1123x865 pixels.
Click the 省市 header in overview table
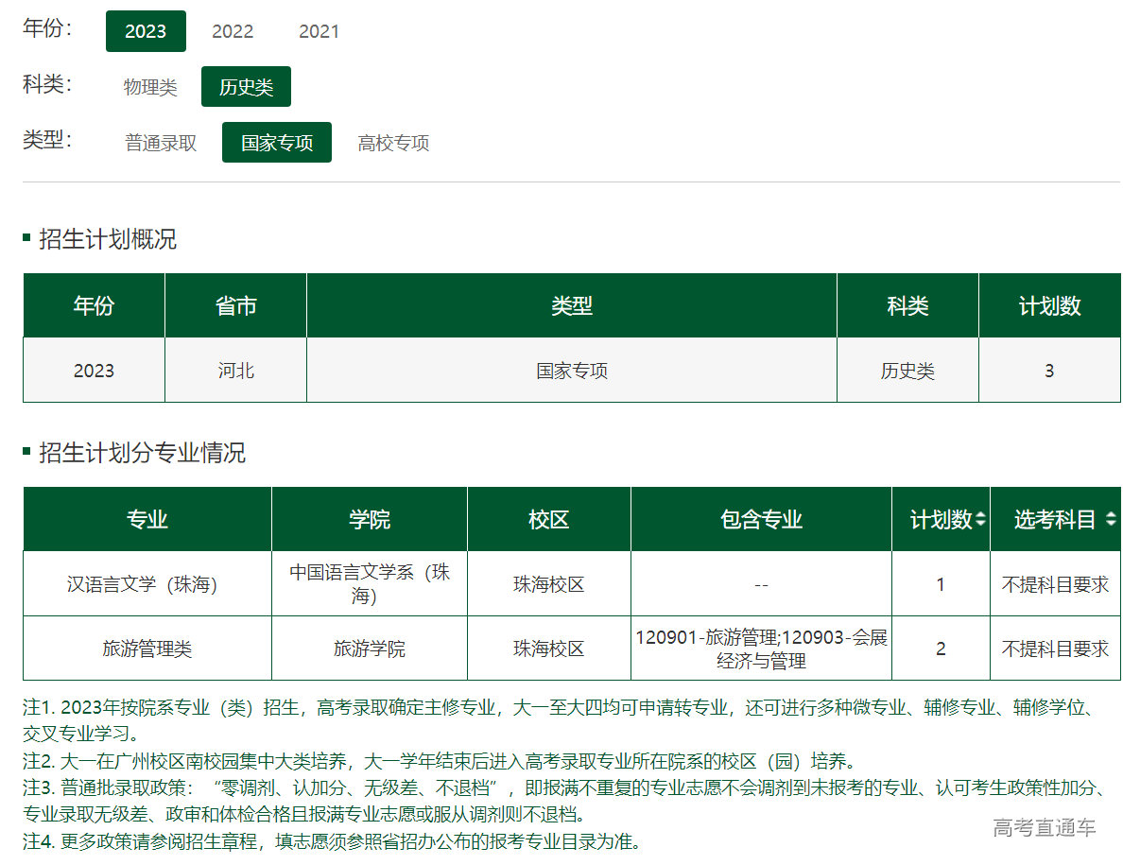(x=235, y=306)
